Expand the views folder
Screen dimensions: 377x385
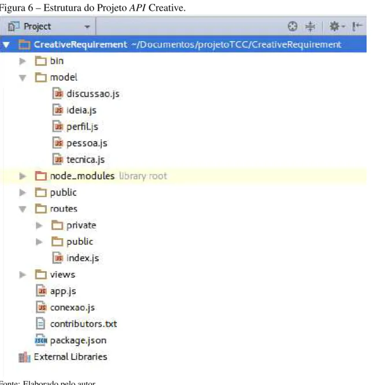coord(23,275)
